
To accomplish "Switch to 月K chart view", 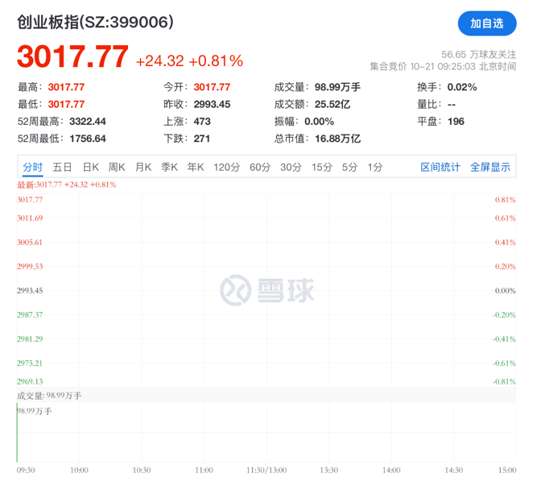I will click(143, 167).
